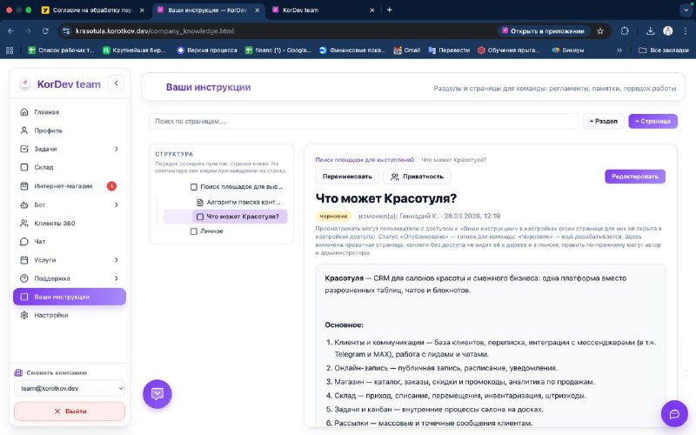
Task: Open the Все закладки folder
Action: pyautogui.click(x=663, y=50)
